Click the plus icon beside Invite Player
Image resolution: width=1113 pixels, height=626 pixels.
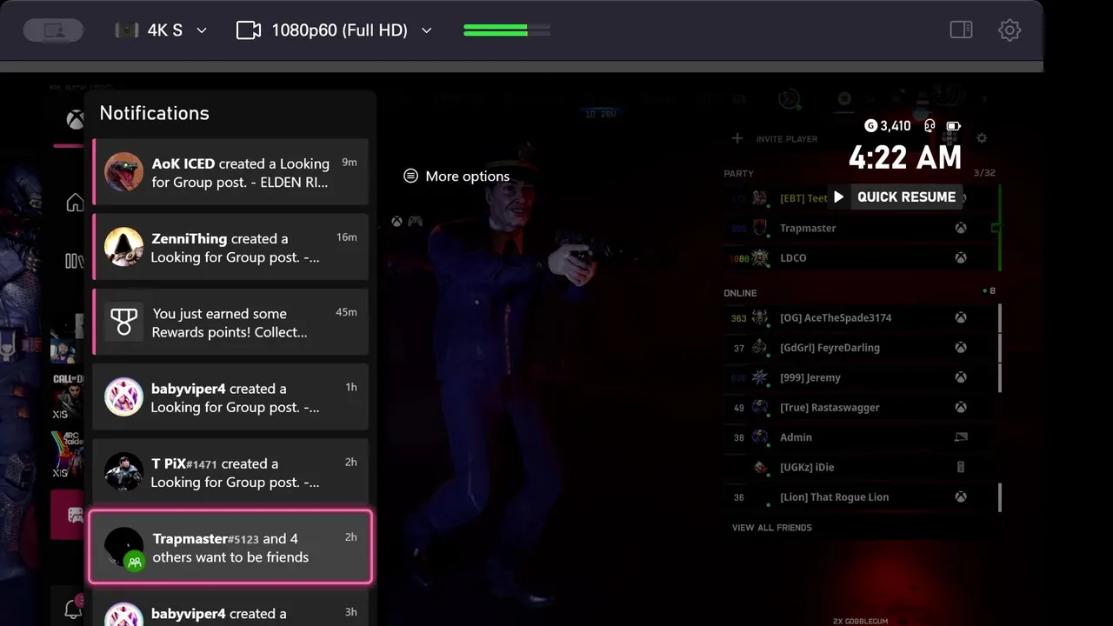(737, 138)
